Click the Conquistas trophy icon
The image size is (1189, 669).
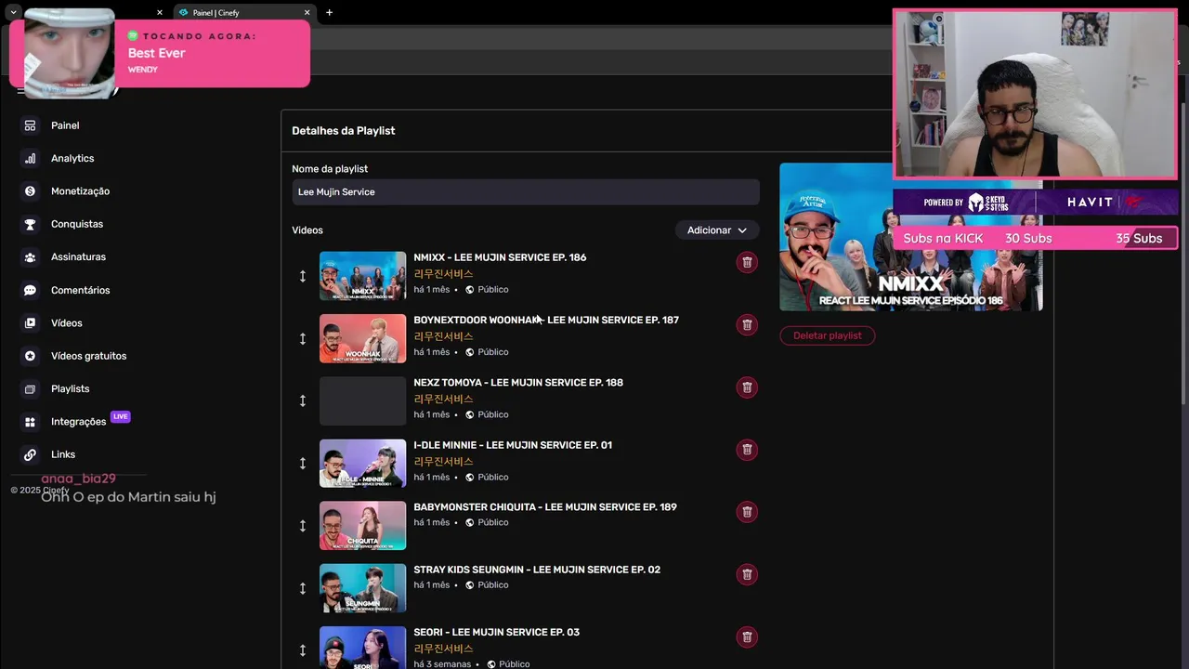30,224
